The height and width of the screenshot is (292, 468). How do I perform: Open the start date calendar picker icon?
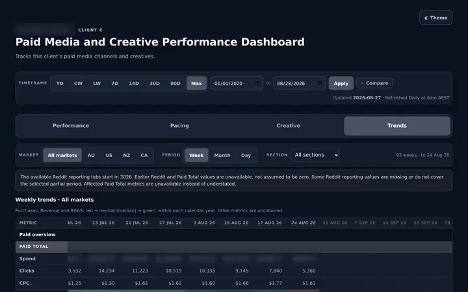coord(257,83)
